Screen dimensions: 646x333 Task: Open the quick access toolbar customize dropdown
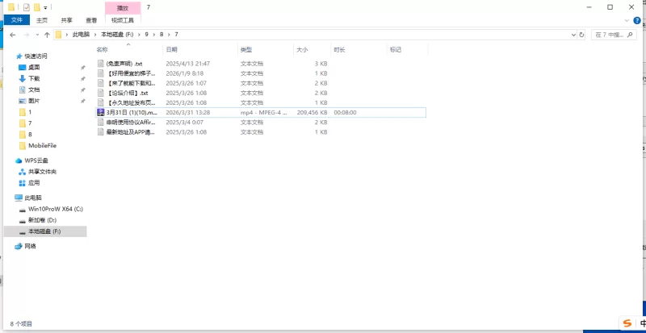pyautogui.click(x=46, y=7)
